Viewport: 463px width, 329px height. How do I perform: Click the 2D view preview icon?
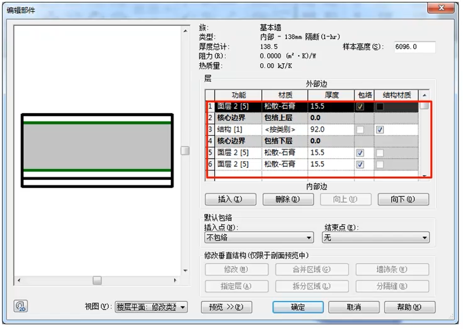pyautogui.click(x=21, y=306)
